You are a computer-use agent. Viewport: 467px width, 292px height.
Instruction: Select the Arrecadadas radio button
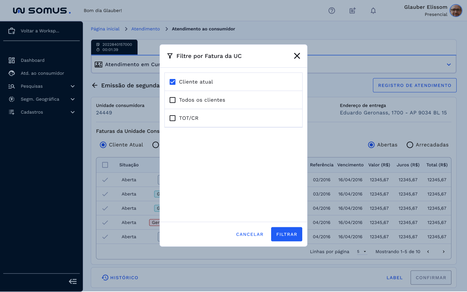(410, 145)
